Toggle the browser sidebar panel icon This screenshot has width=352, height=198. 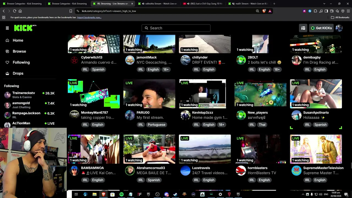(326, 11)
